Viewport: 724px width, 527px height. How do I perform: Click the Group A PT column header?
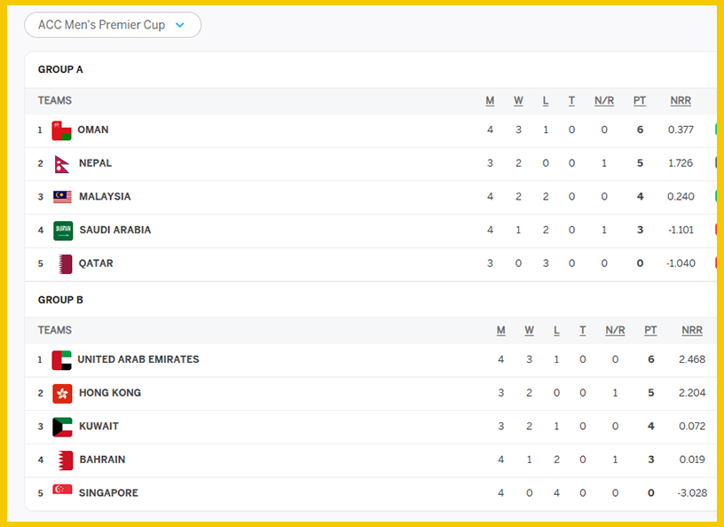(x=640, y=101)
